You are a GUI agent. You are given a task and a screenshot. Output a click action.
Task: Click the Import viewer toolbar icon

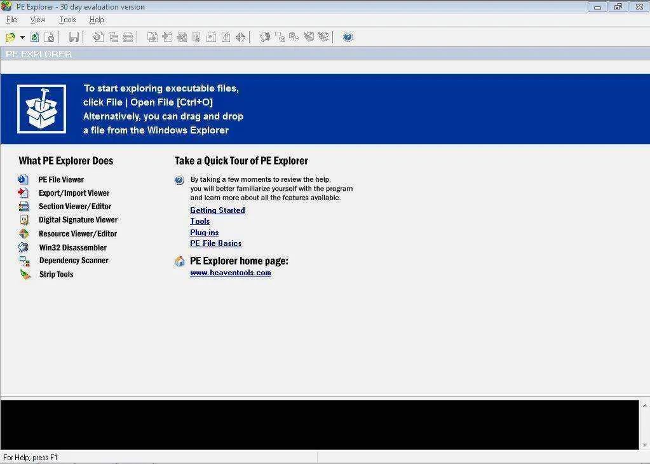167,38
